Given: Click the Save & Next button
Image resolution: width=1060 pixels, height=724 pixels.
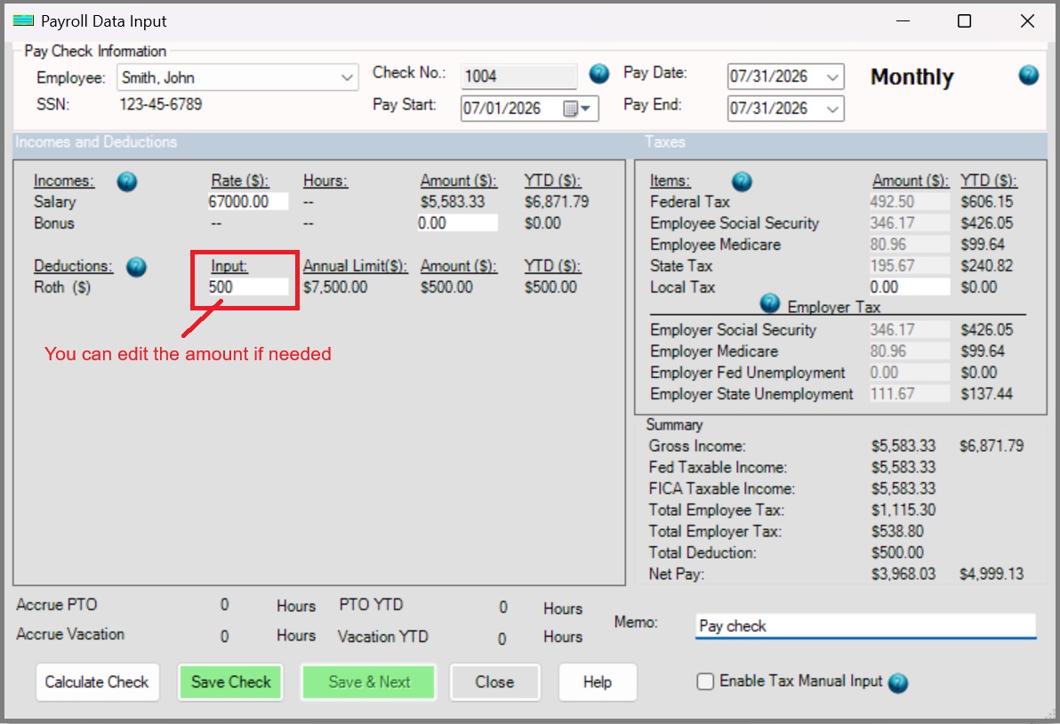Looking at the screenshot, I should point(369,682).
